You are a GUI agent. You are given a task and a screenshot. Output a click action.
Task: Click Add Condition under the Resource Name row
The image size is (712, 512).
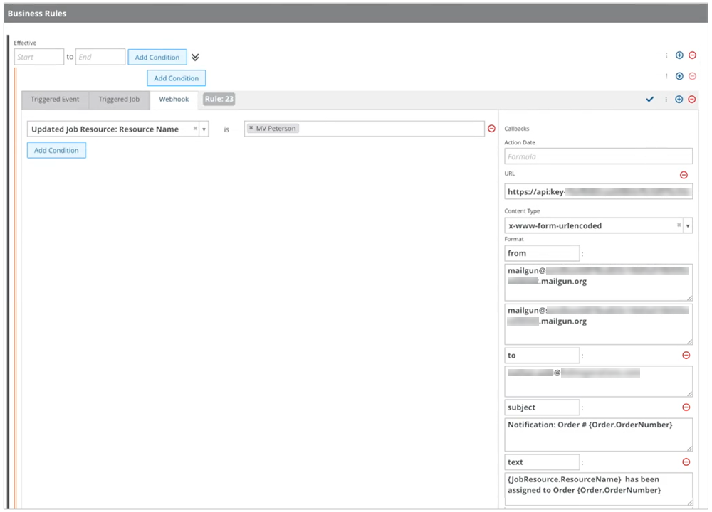(56, 150)
